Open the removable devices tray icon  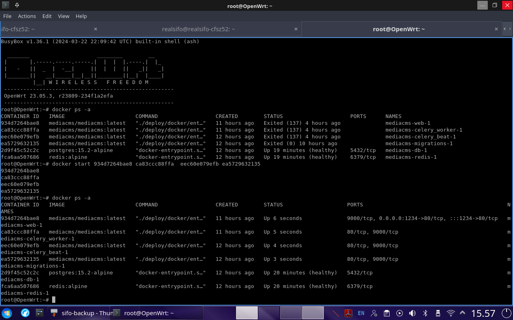click(438, 313)
